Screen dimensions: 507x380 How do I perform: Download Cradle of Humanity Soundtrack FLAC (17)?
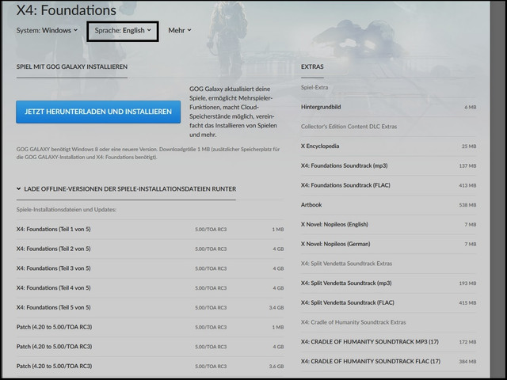coord(388,361)
